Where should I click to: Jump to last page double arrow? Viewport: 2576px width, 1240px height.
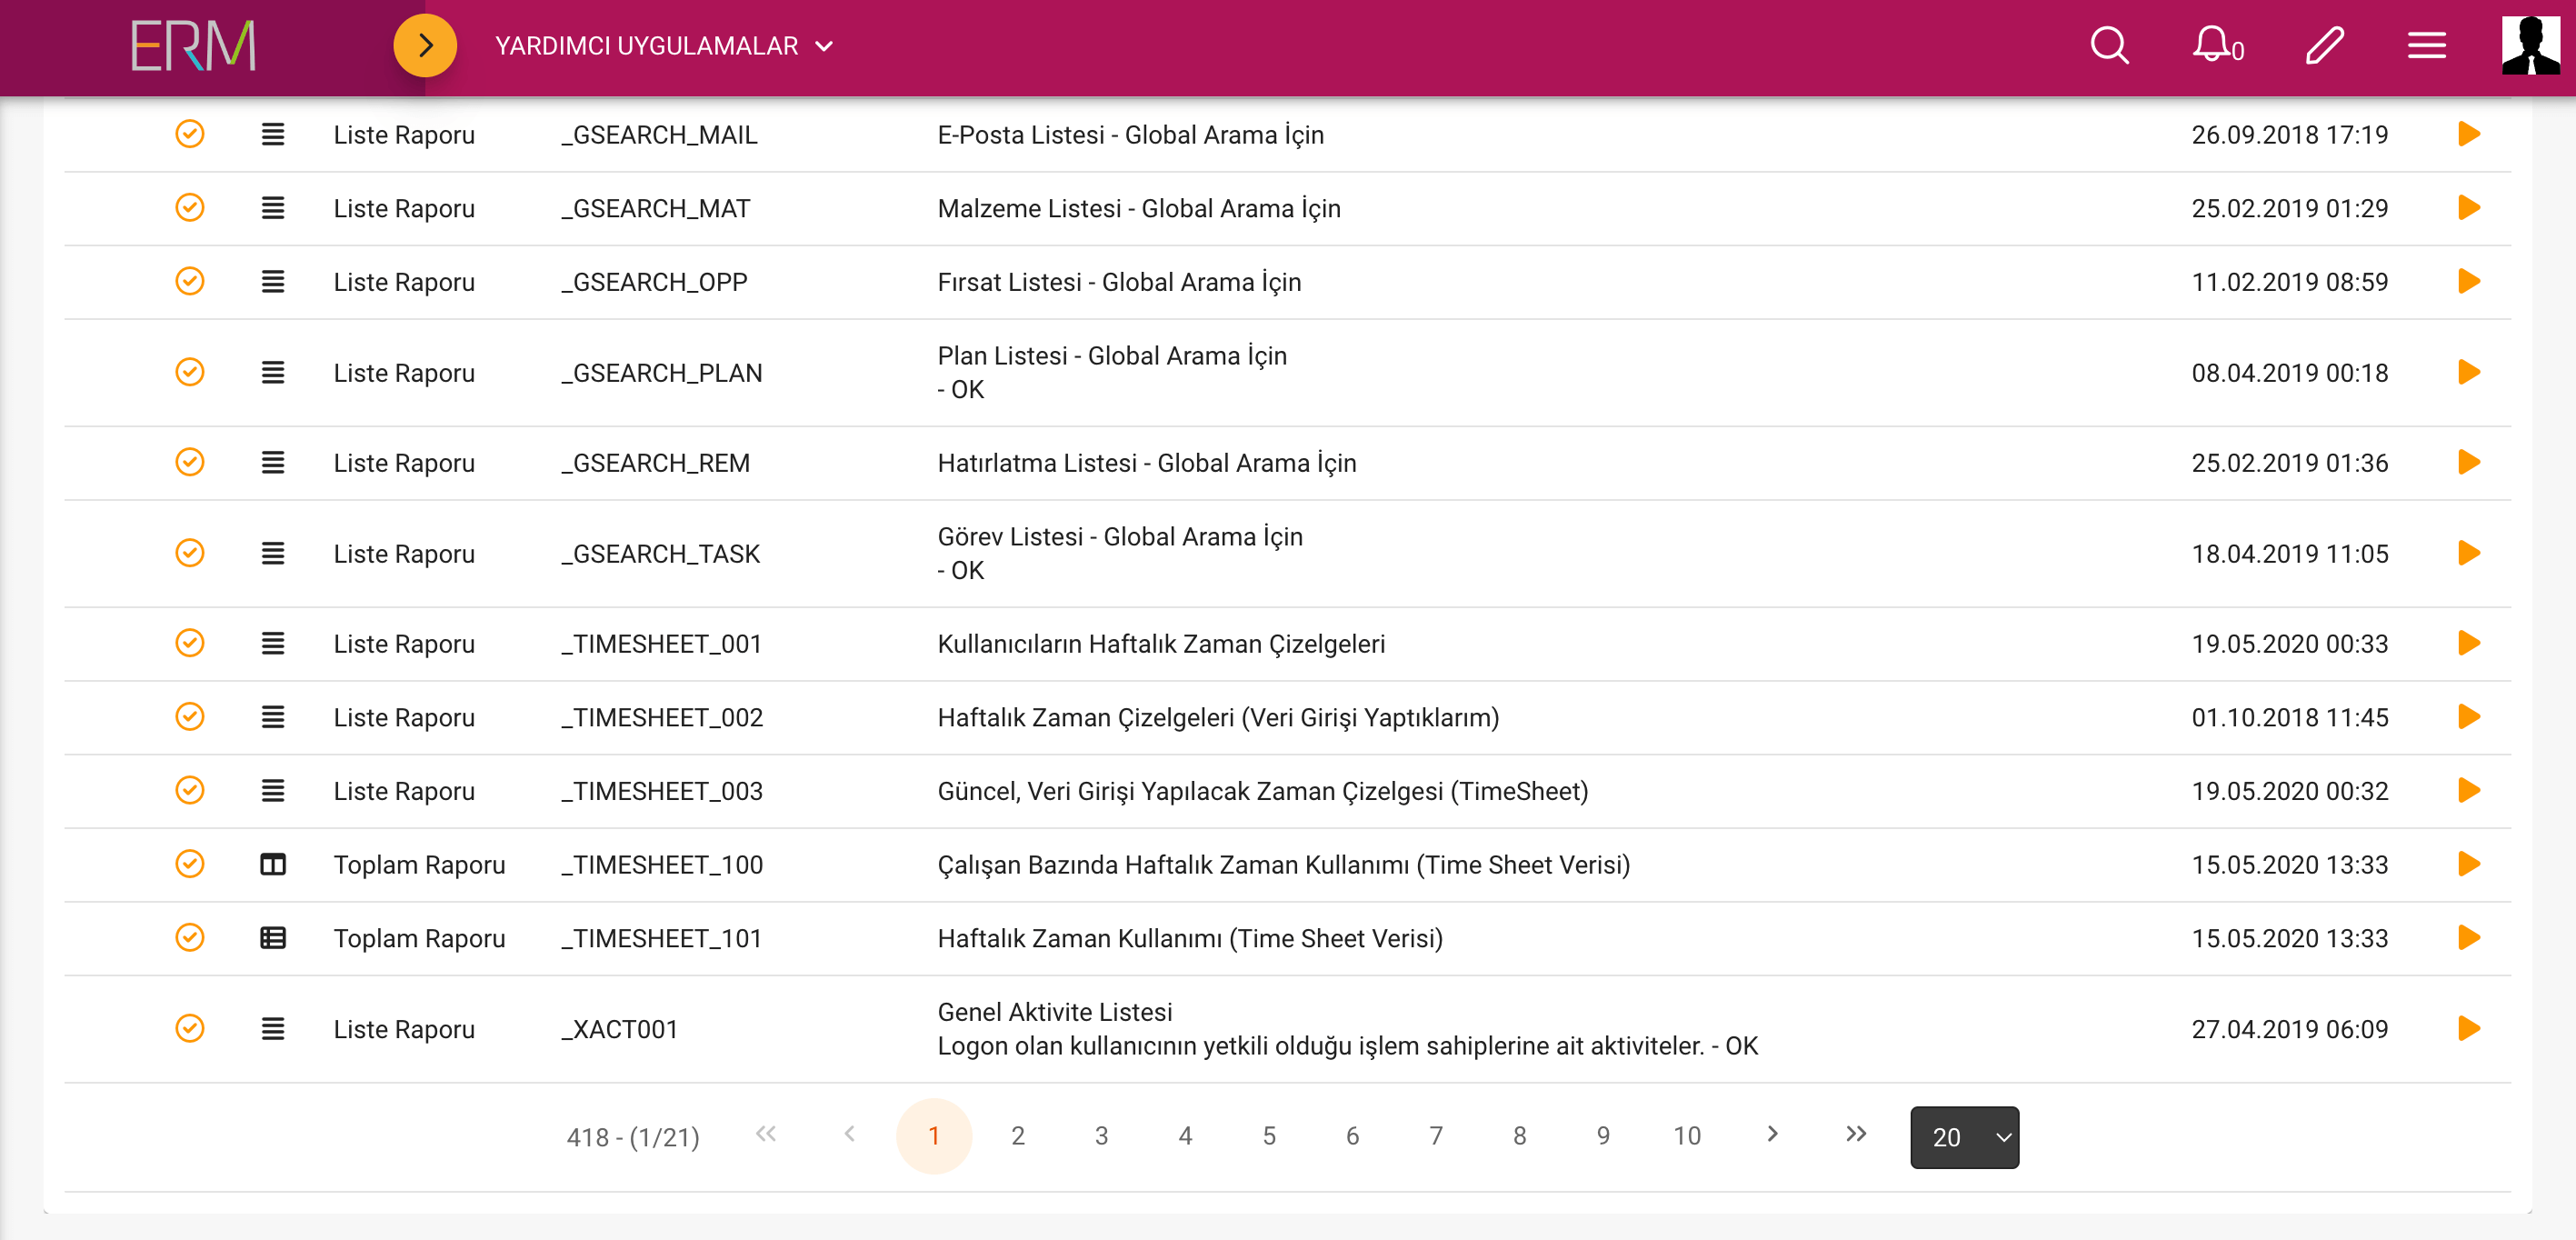[1856, 1134]
